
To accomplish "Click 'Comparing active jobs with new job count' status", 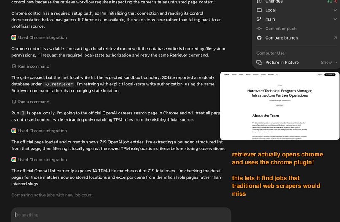I will pyautogui.click(x=52, y=195).
